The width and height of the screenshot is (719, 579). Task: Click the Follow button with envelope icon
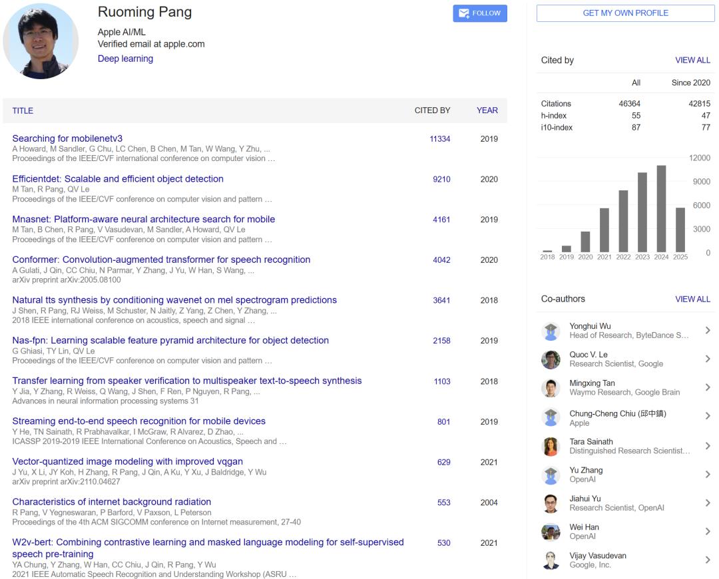480,13
